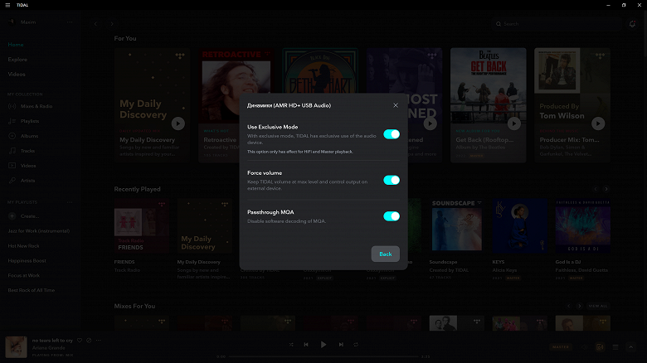Toggle shuffle playback
This screenshot has height=363, width=647.
click(291, 345)
